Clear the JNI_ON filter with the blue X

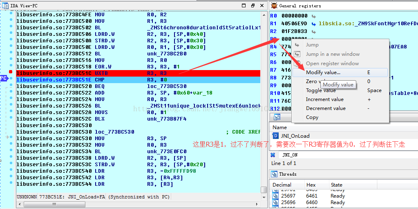point(273,155)
